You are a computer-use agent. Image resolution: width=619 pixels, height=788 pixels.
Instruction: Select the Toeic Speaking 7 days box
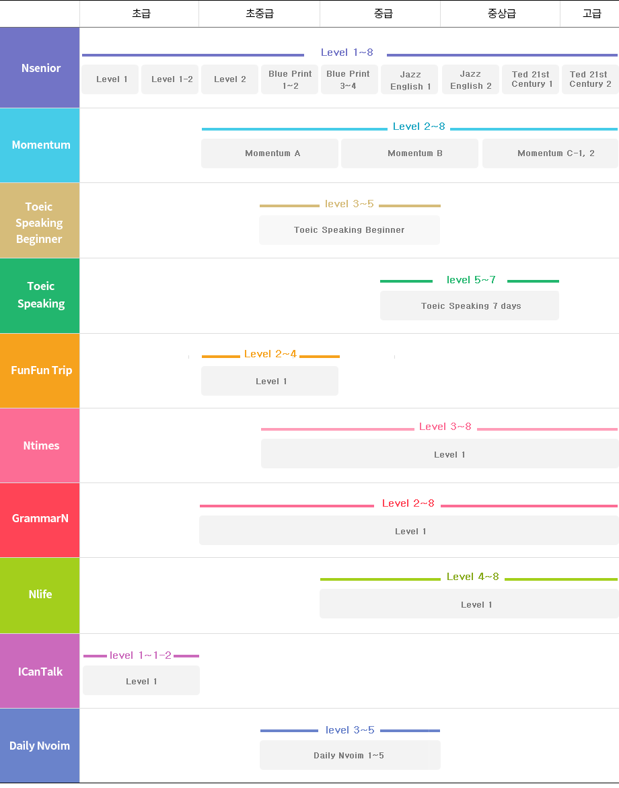click(470, 306)
